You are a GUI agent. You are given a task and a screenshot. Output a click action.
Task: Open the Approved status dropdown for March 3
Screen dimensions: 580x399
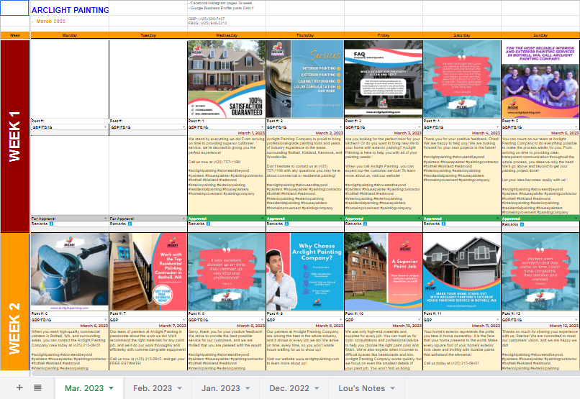click(x=419, y=219)
